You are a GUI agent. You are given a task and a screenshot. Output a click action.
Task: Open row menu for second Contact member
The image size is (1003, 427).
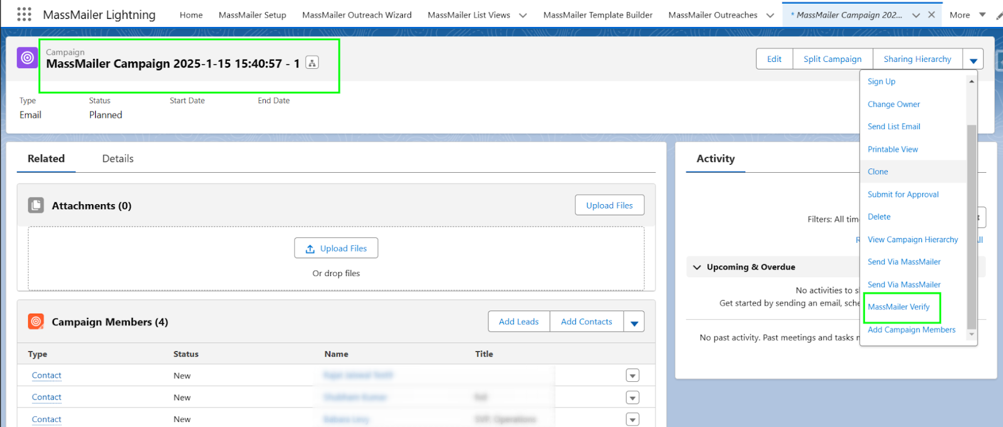click(633, 398)
